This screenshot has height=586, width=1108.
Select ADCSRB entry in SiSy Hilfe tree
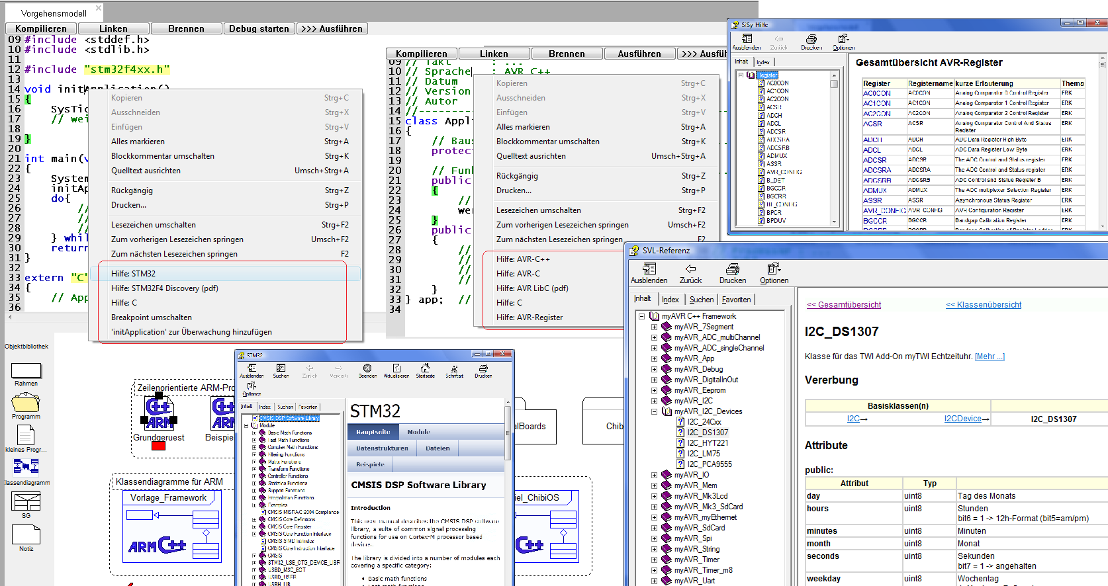778,147
